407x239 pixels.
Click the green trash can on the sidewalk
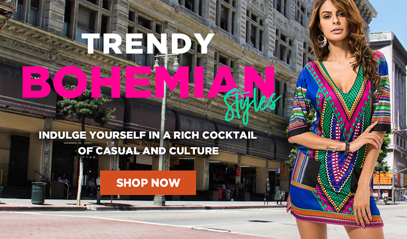coord(39,193)
